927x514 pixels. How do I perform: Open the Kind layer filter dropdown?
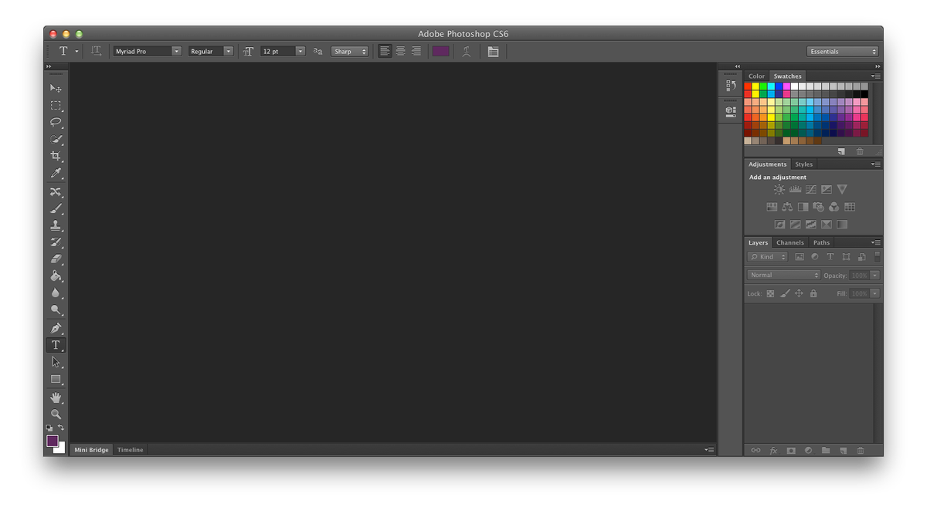(767, 256)
